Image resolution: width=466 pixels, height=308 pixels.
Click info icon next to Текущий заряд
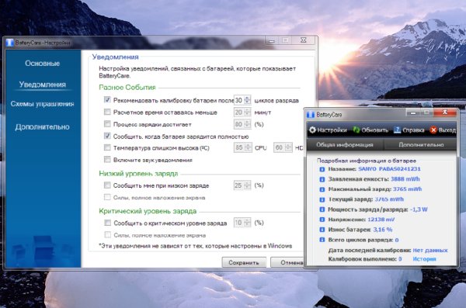click(322, 199)
